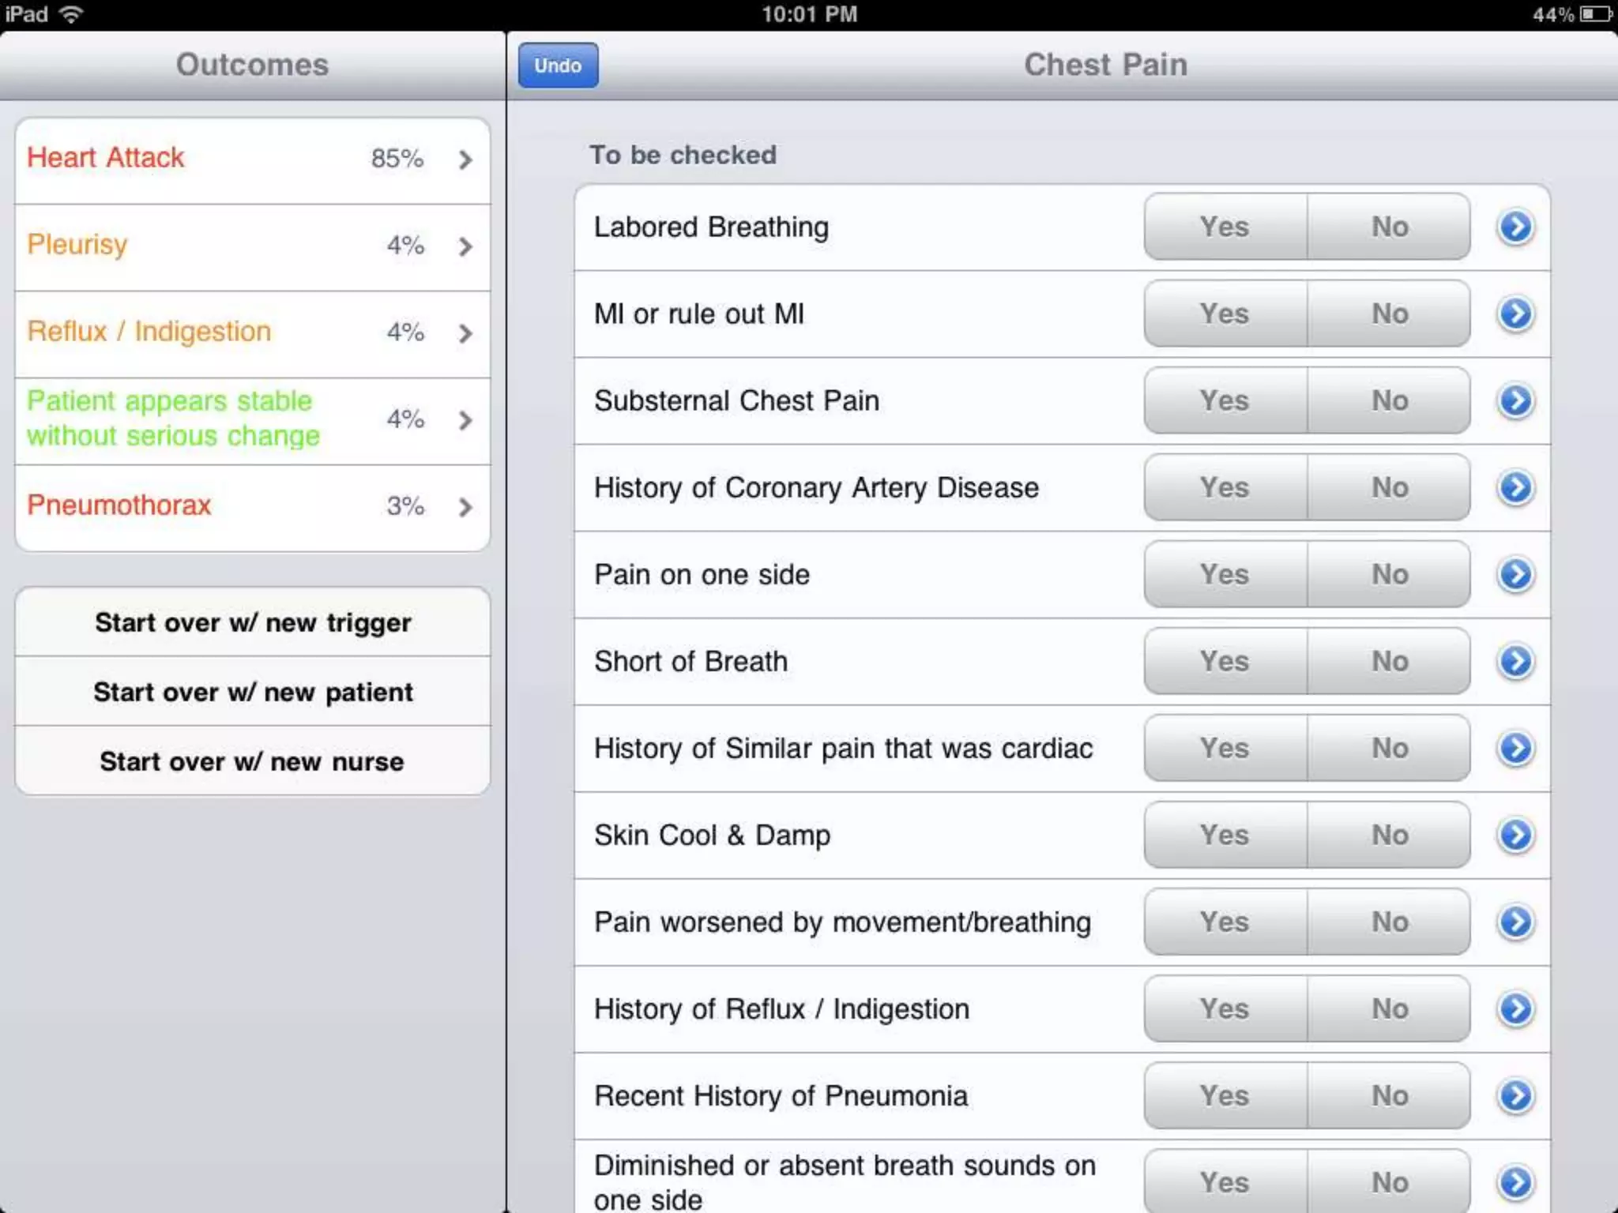Select Start over w/ new trigger
The image size is (1618, 1213).
click(x=253, y=622)
